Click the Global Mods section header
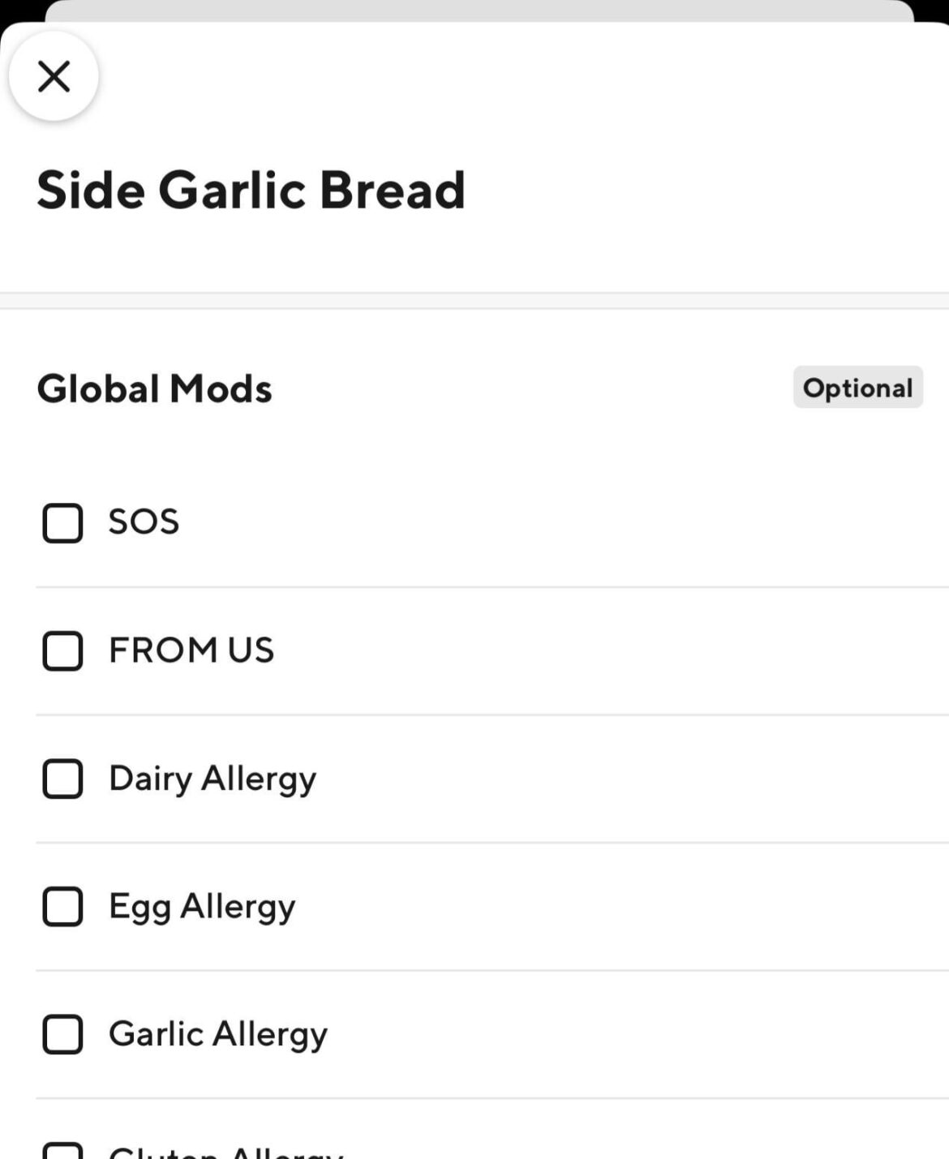This screenshot has height=1159, width=949. coord(154,388)
